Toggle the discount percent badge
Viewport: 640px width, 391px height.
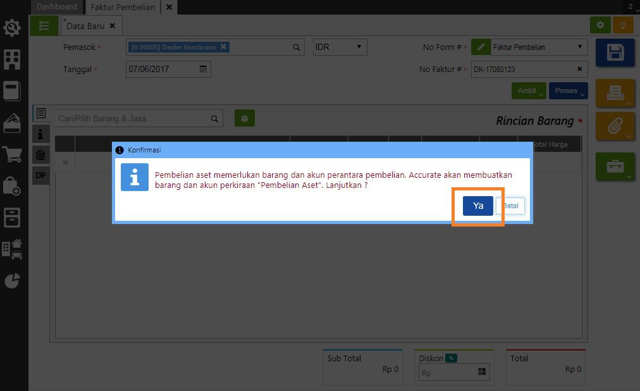pos(451,358)
